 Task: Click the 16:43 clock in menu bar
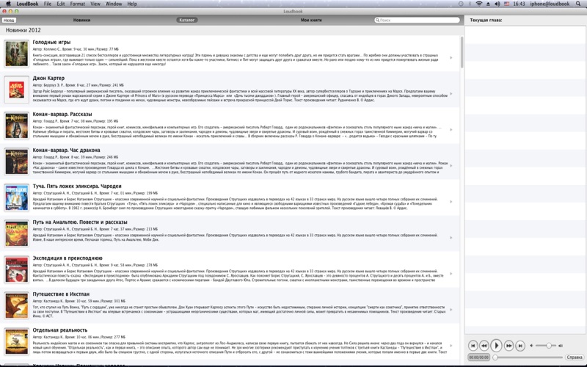coord(519,4)
